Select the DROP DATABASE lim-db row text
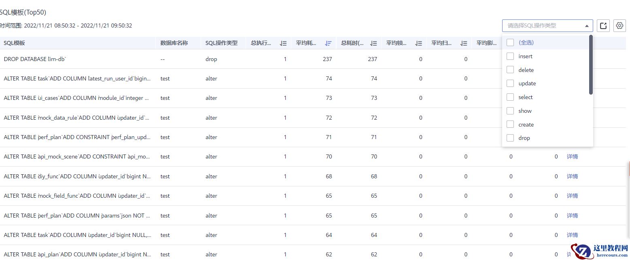The width and height of the screenshot is (630, 260). pyautogui.click(x=35, y=59)
